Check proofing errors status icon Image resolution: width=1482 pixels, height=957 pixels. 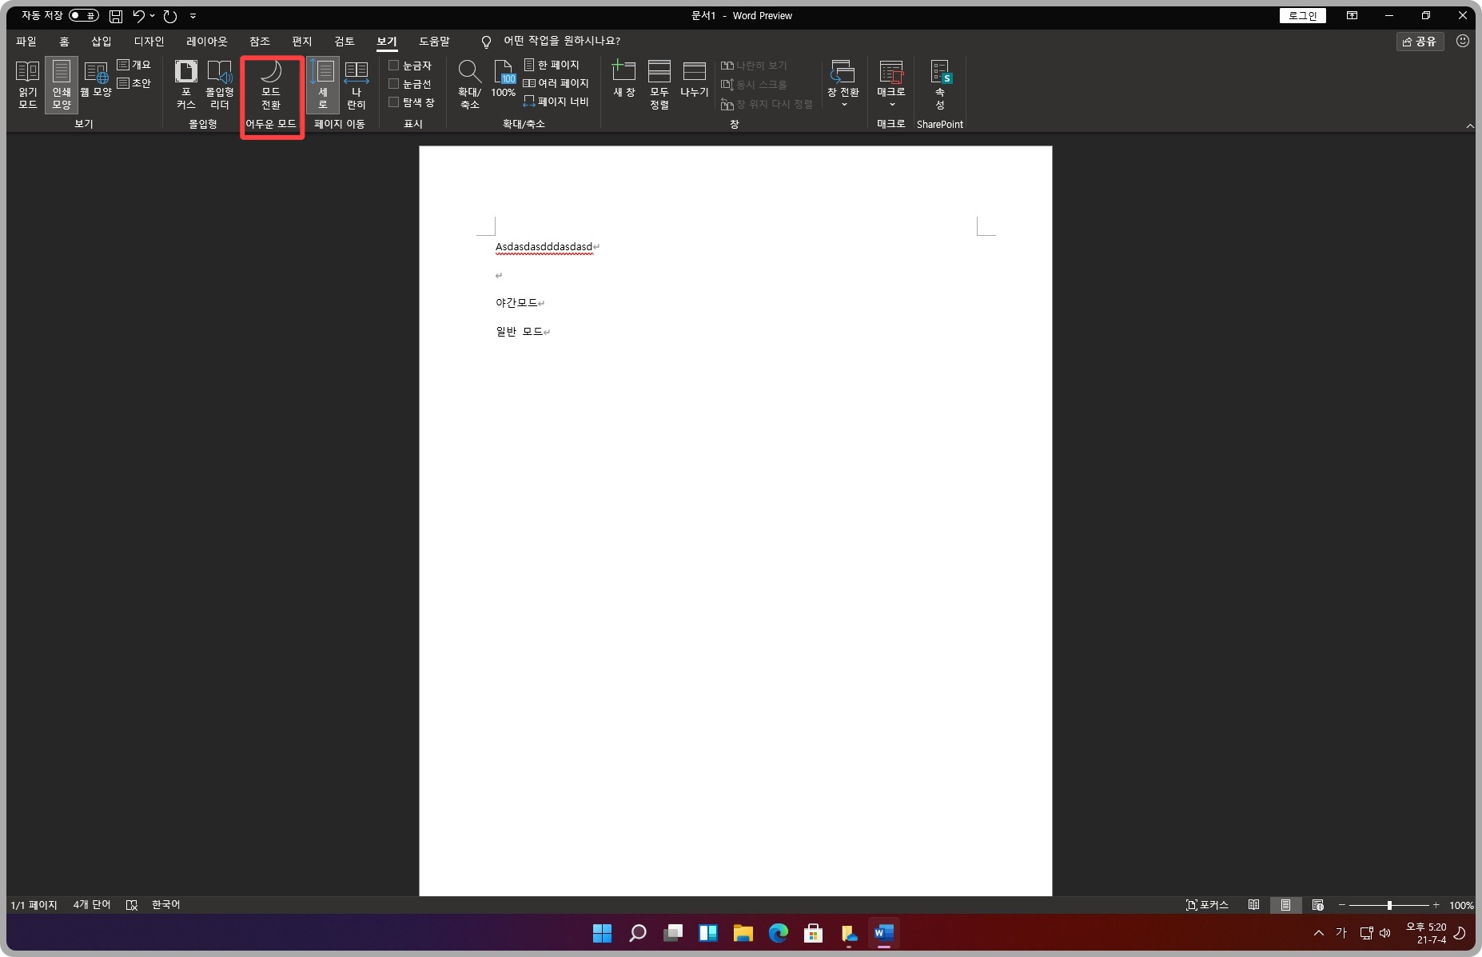[x=132, y=905]
